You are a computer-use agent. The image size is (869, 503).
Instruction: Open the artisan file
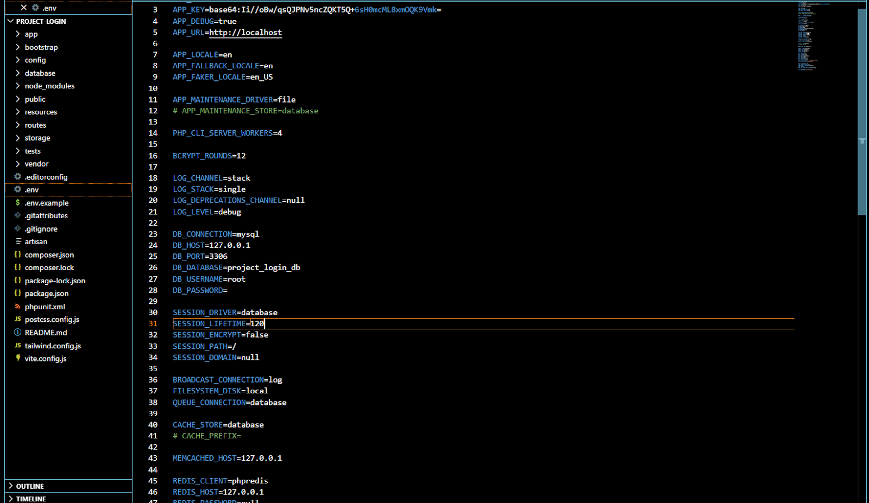click(36, 241)
